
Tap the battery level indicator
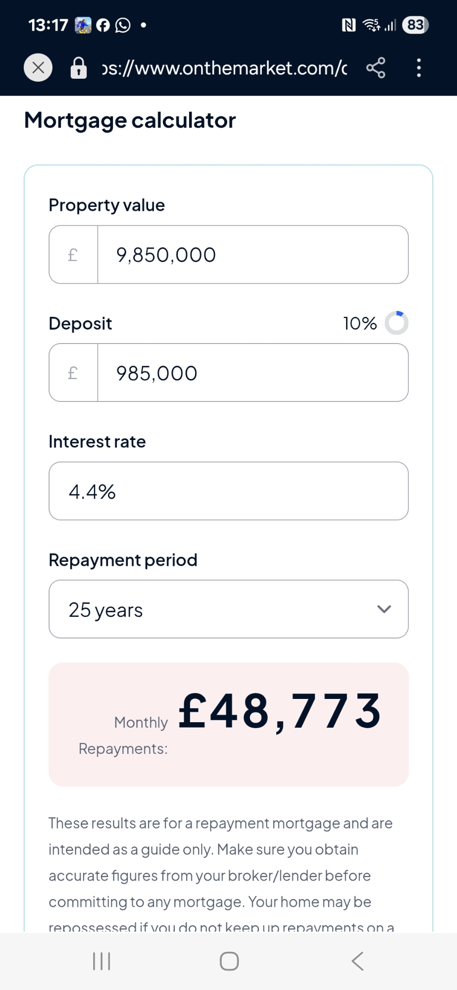point(415,25)
